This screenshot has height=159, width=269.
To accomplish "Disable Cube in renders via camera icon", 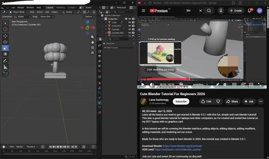I will click(x=133, y=22).
